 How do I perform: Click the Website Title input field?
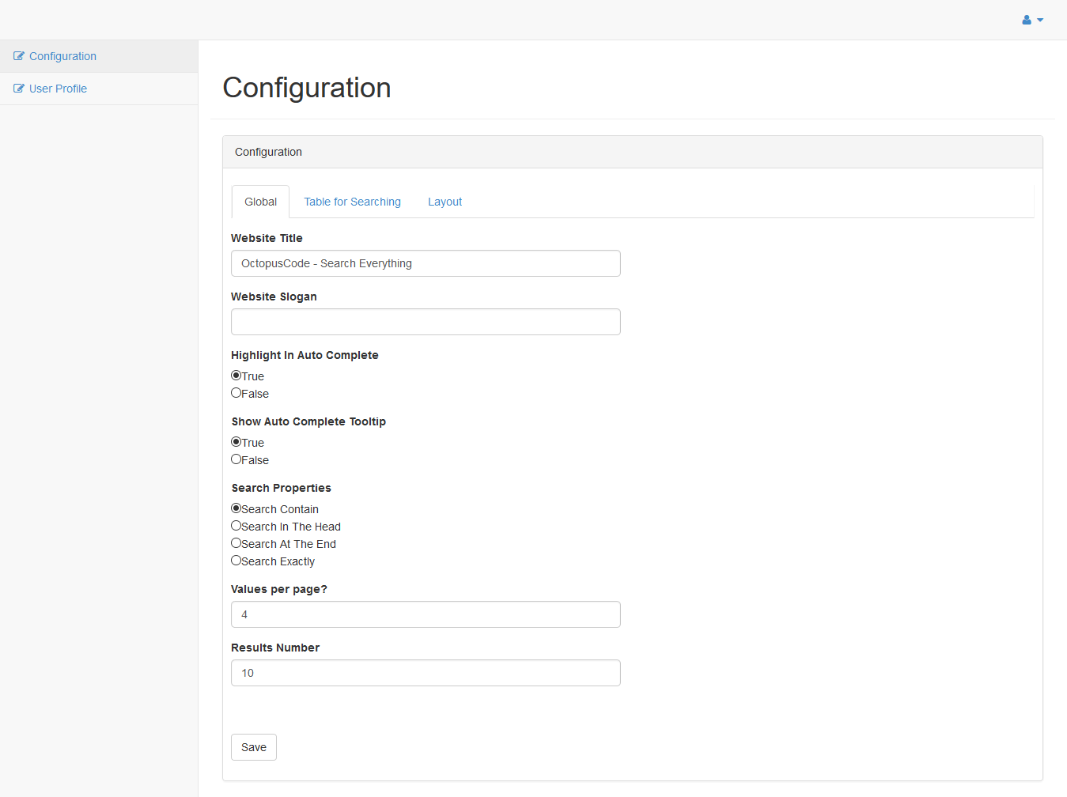426,263
